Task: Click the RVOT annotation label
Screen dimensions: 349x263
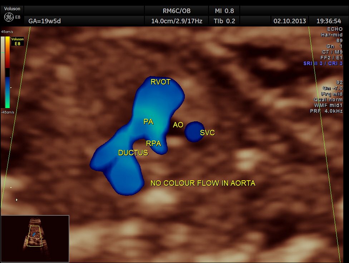Action: [x=161, y=82]
